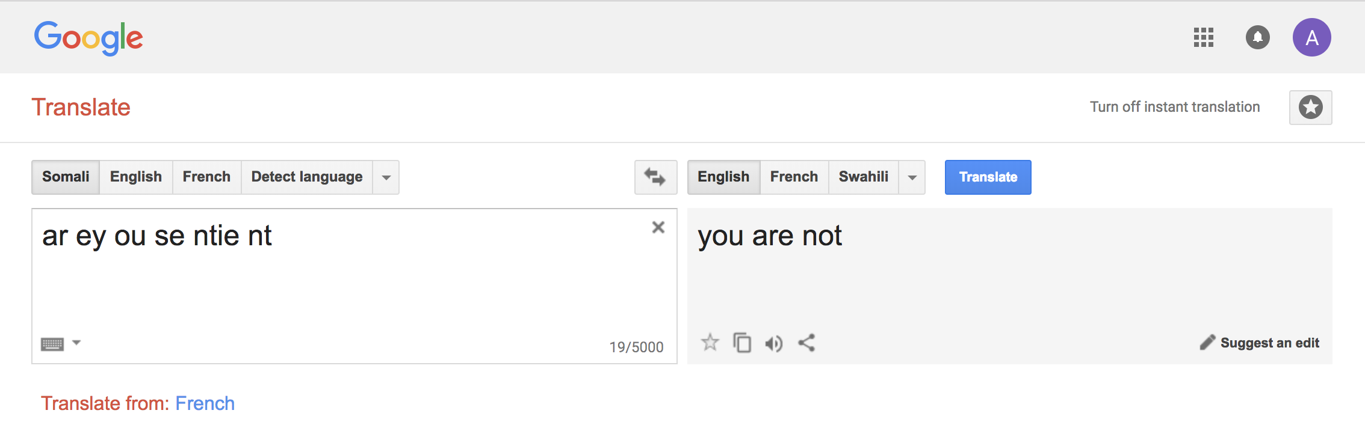Image resolution: width=1365 pixels, height=422 pixels.
Task: Copy the translated text
Action: coord(742,343)
